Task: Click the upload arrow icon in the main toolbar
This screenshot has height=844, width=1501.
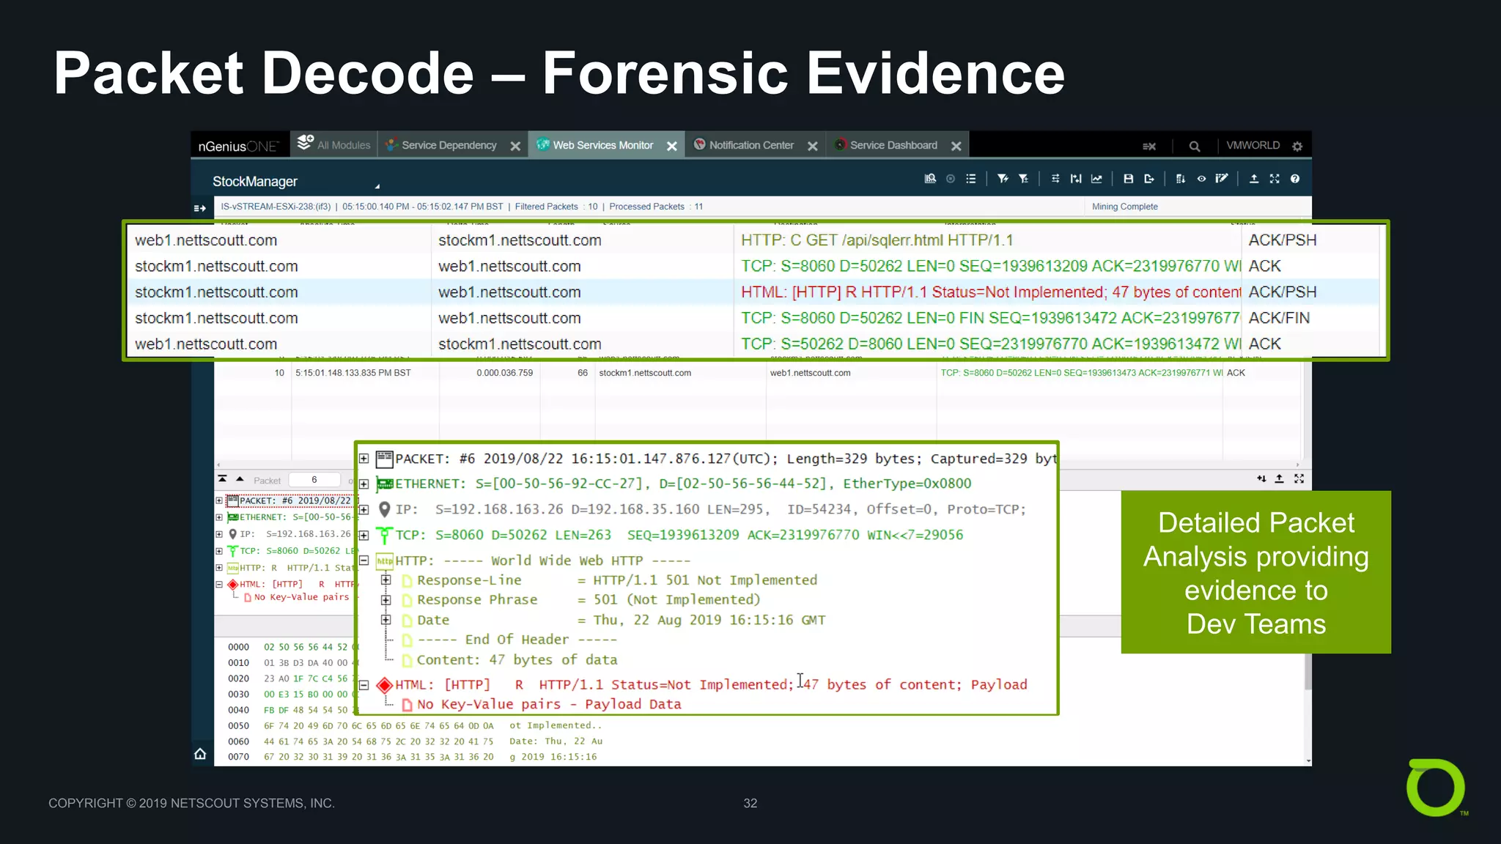Action: [1254, 179]
